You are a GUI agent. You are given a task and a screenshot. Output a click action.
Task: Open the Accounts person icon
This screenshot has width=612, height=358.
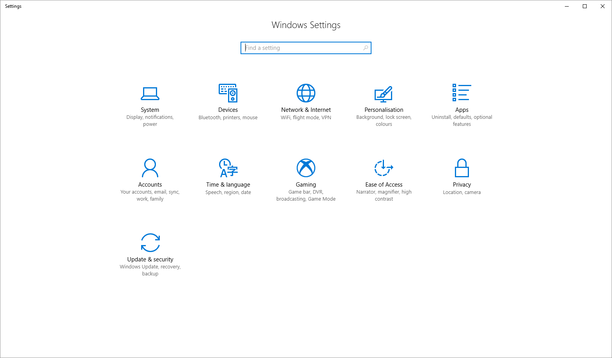[x=150, y=168]
